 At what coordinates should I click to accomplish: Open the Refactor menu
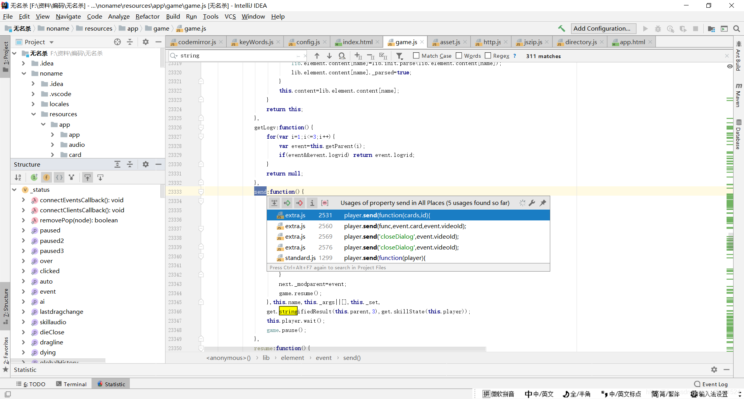click(x=147, y=16)
